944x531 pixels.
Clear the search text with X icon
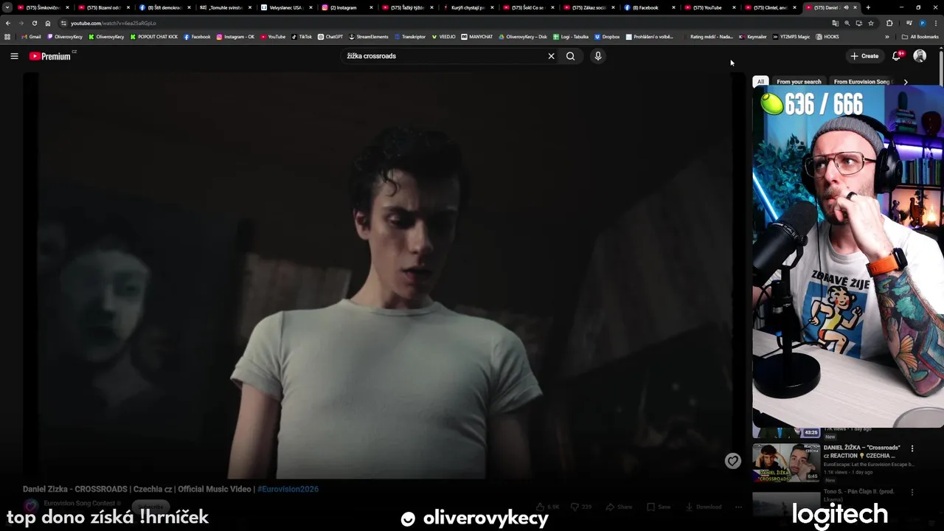[551, 56]
